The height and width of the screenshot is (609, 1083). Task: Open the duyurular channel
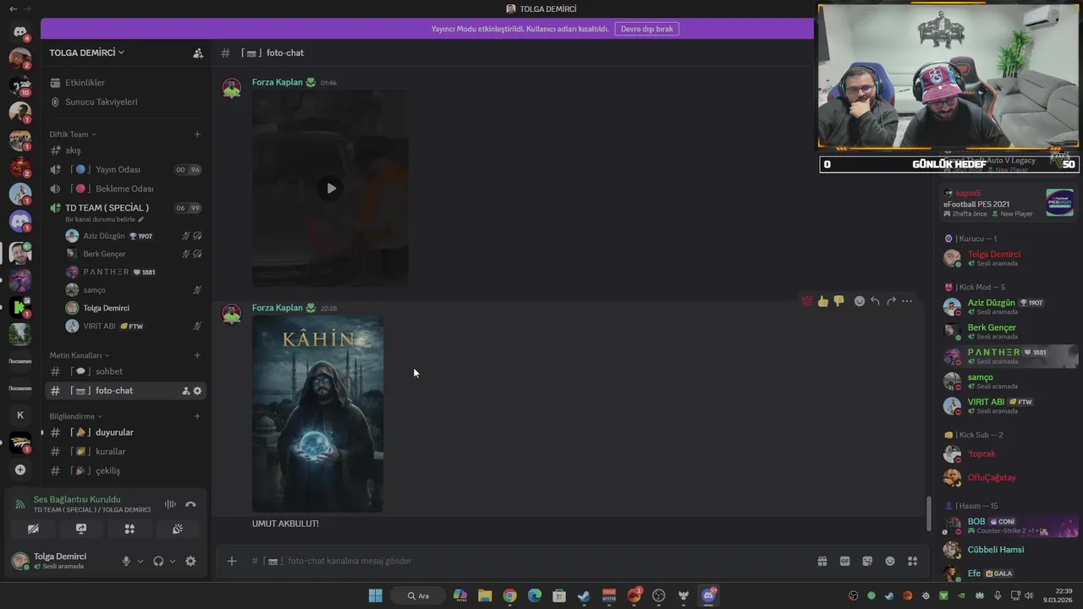pos(125,432)
